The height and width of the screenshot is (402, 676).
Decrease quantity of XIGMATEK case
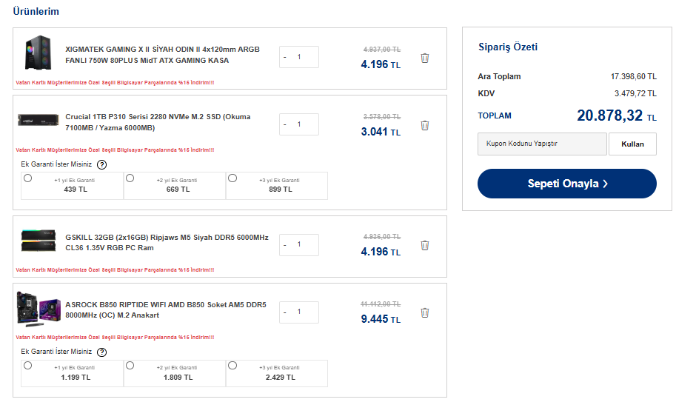[x=285, y=57]
